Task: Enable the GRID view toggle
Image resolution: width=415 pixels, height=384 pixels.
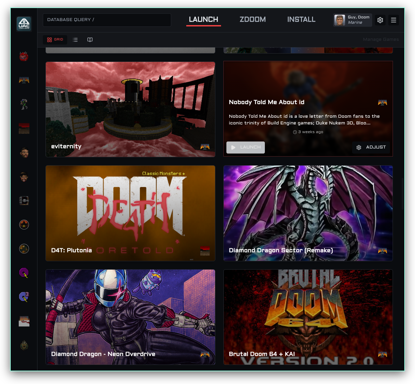Action: (x=55, y=40)
